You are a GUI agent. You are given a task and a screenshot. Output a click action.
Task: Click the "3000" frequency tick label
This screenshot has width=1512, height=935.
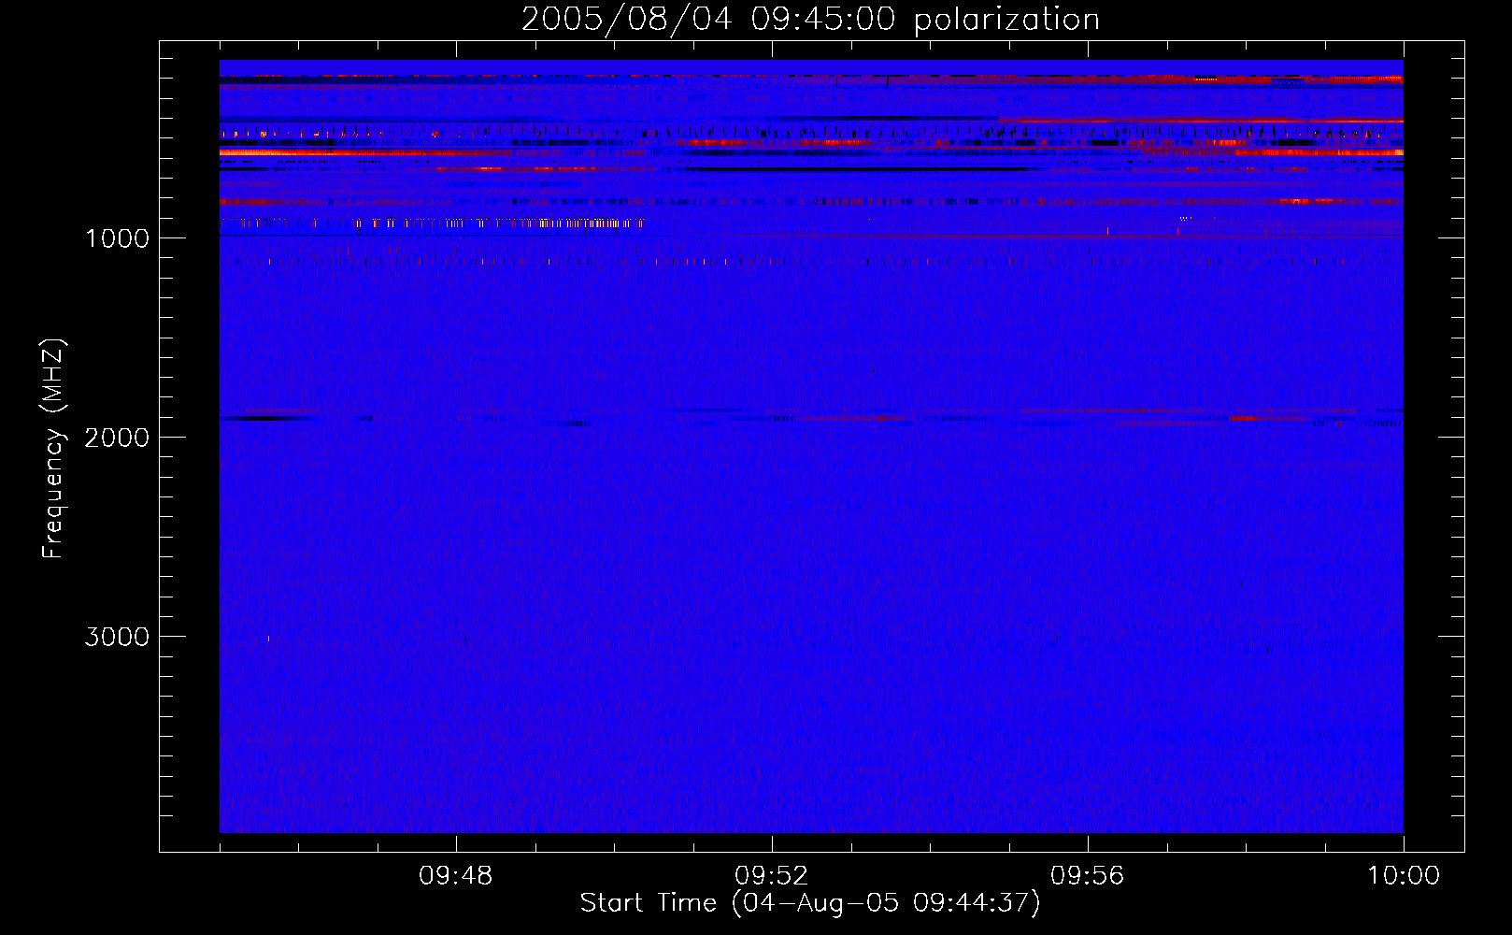[117, 637]
